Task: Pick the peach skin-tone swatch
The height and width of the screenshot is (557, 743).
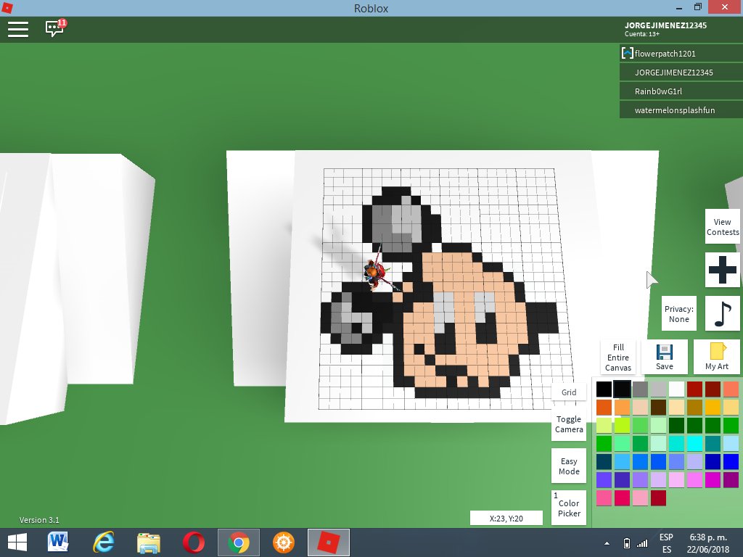Action: 640,408
